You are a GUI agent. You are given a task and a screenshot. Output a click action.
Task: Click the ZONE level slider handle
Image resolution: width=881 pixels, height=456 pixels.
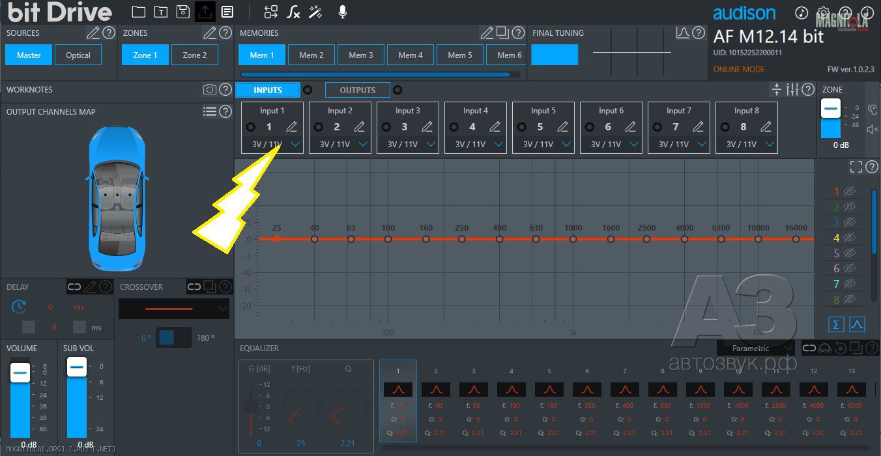click(x=831, y=109)
